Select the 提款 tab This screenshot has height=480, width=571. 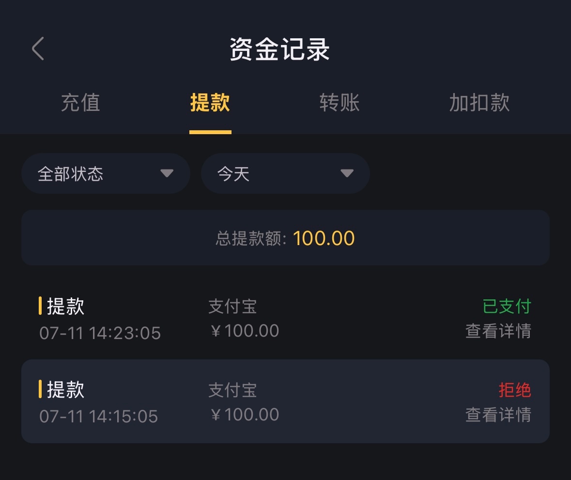click(x=210, y=103)
